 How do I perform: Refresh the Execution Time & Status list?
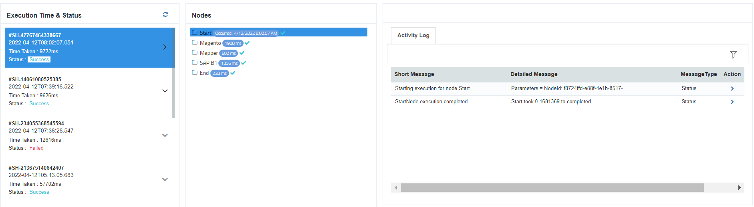tap(165, 14)
